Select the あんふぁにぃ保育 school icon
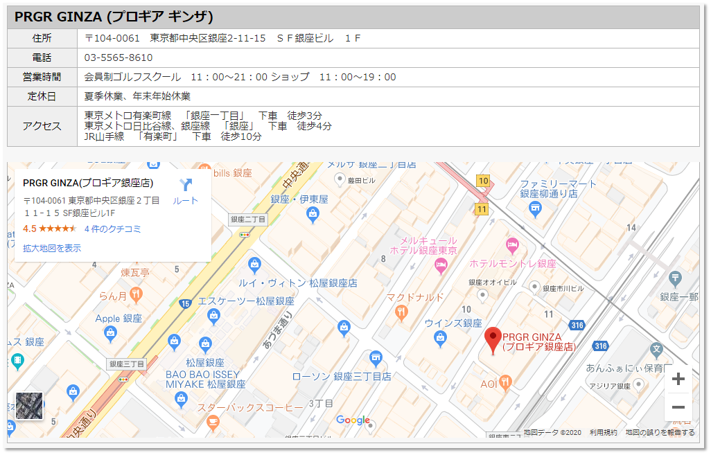This screenshot has height=455, width=711. [656, 350]
